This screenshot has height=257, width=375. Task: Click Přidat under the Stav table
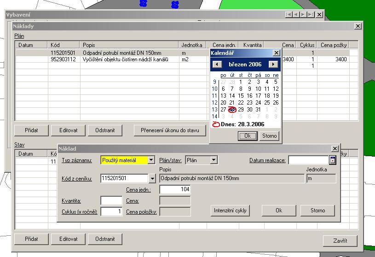tap(31, 239)
